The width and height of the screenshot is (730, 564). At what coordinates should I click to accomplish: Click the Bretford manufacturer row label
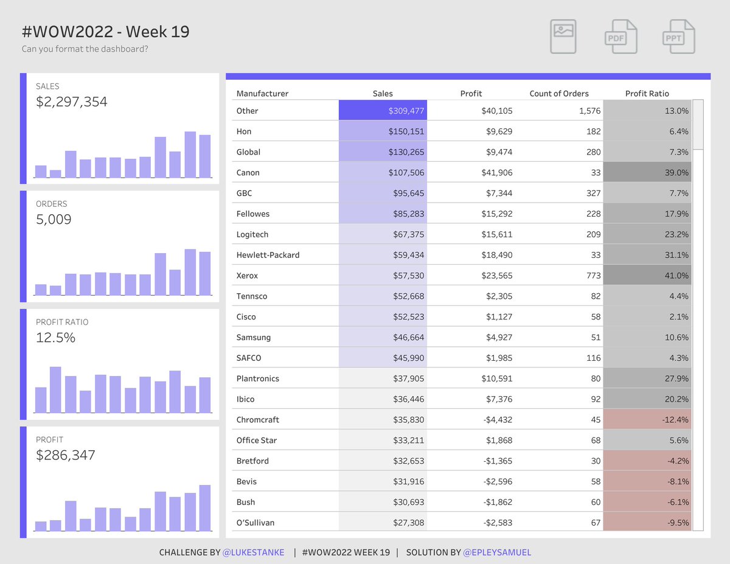tap(252, 461)
